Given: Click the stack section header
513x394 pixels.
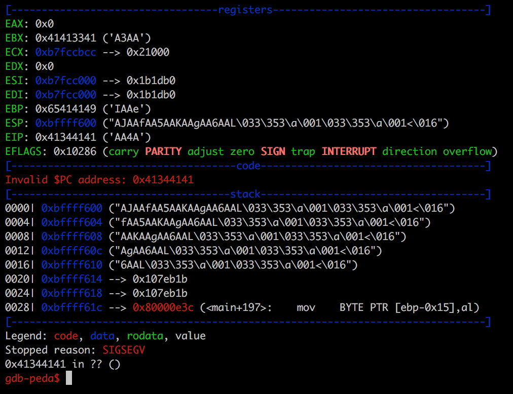Looking at the screenshot, I should 245,194.
